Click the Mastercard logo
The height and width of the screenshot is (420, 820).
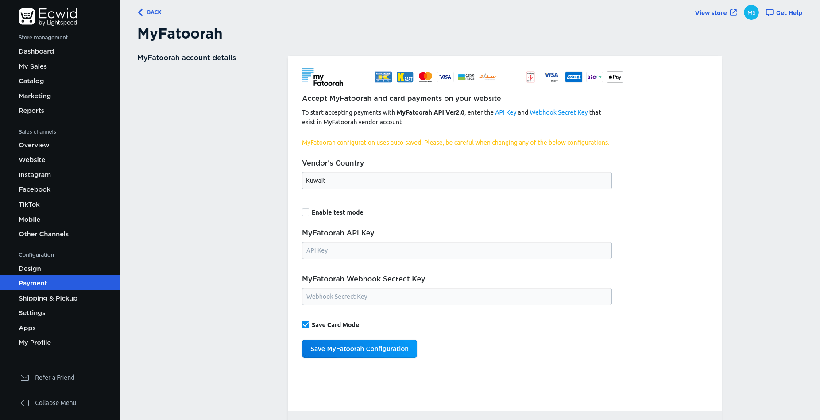coord(425,77)
